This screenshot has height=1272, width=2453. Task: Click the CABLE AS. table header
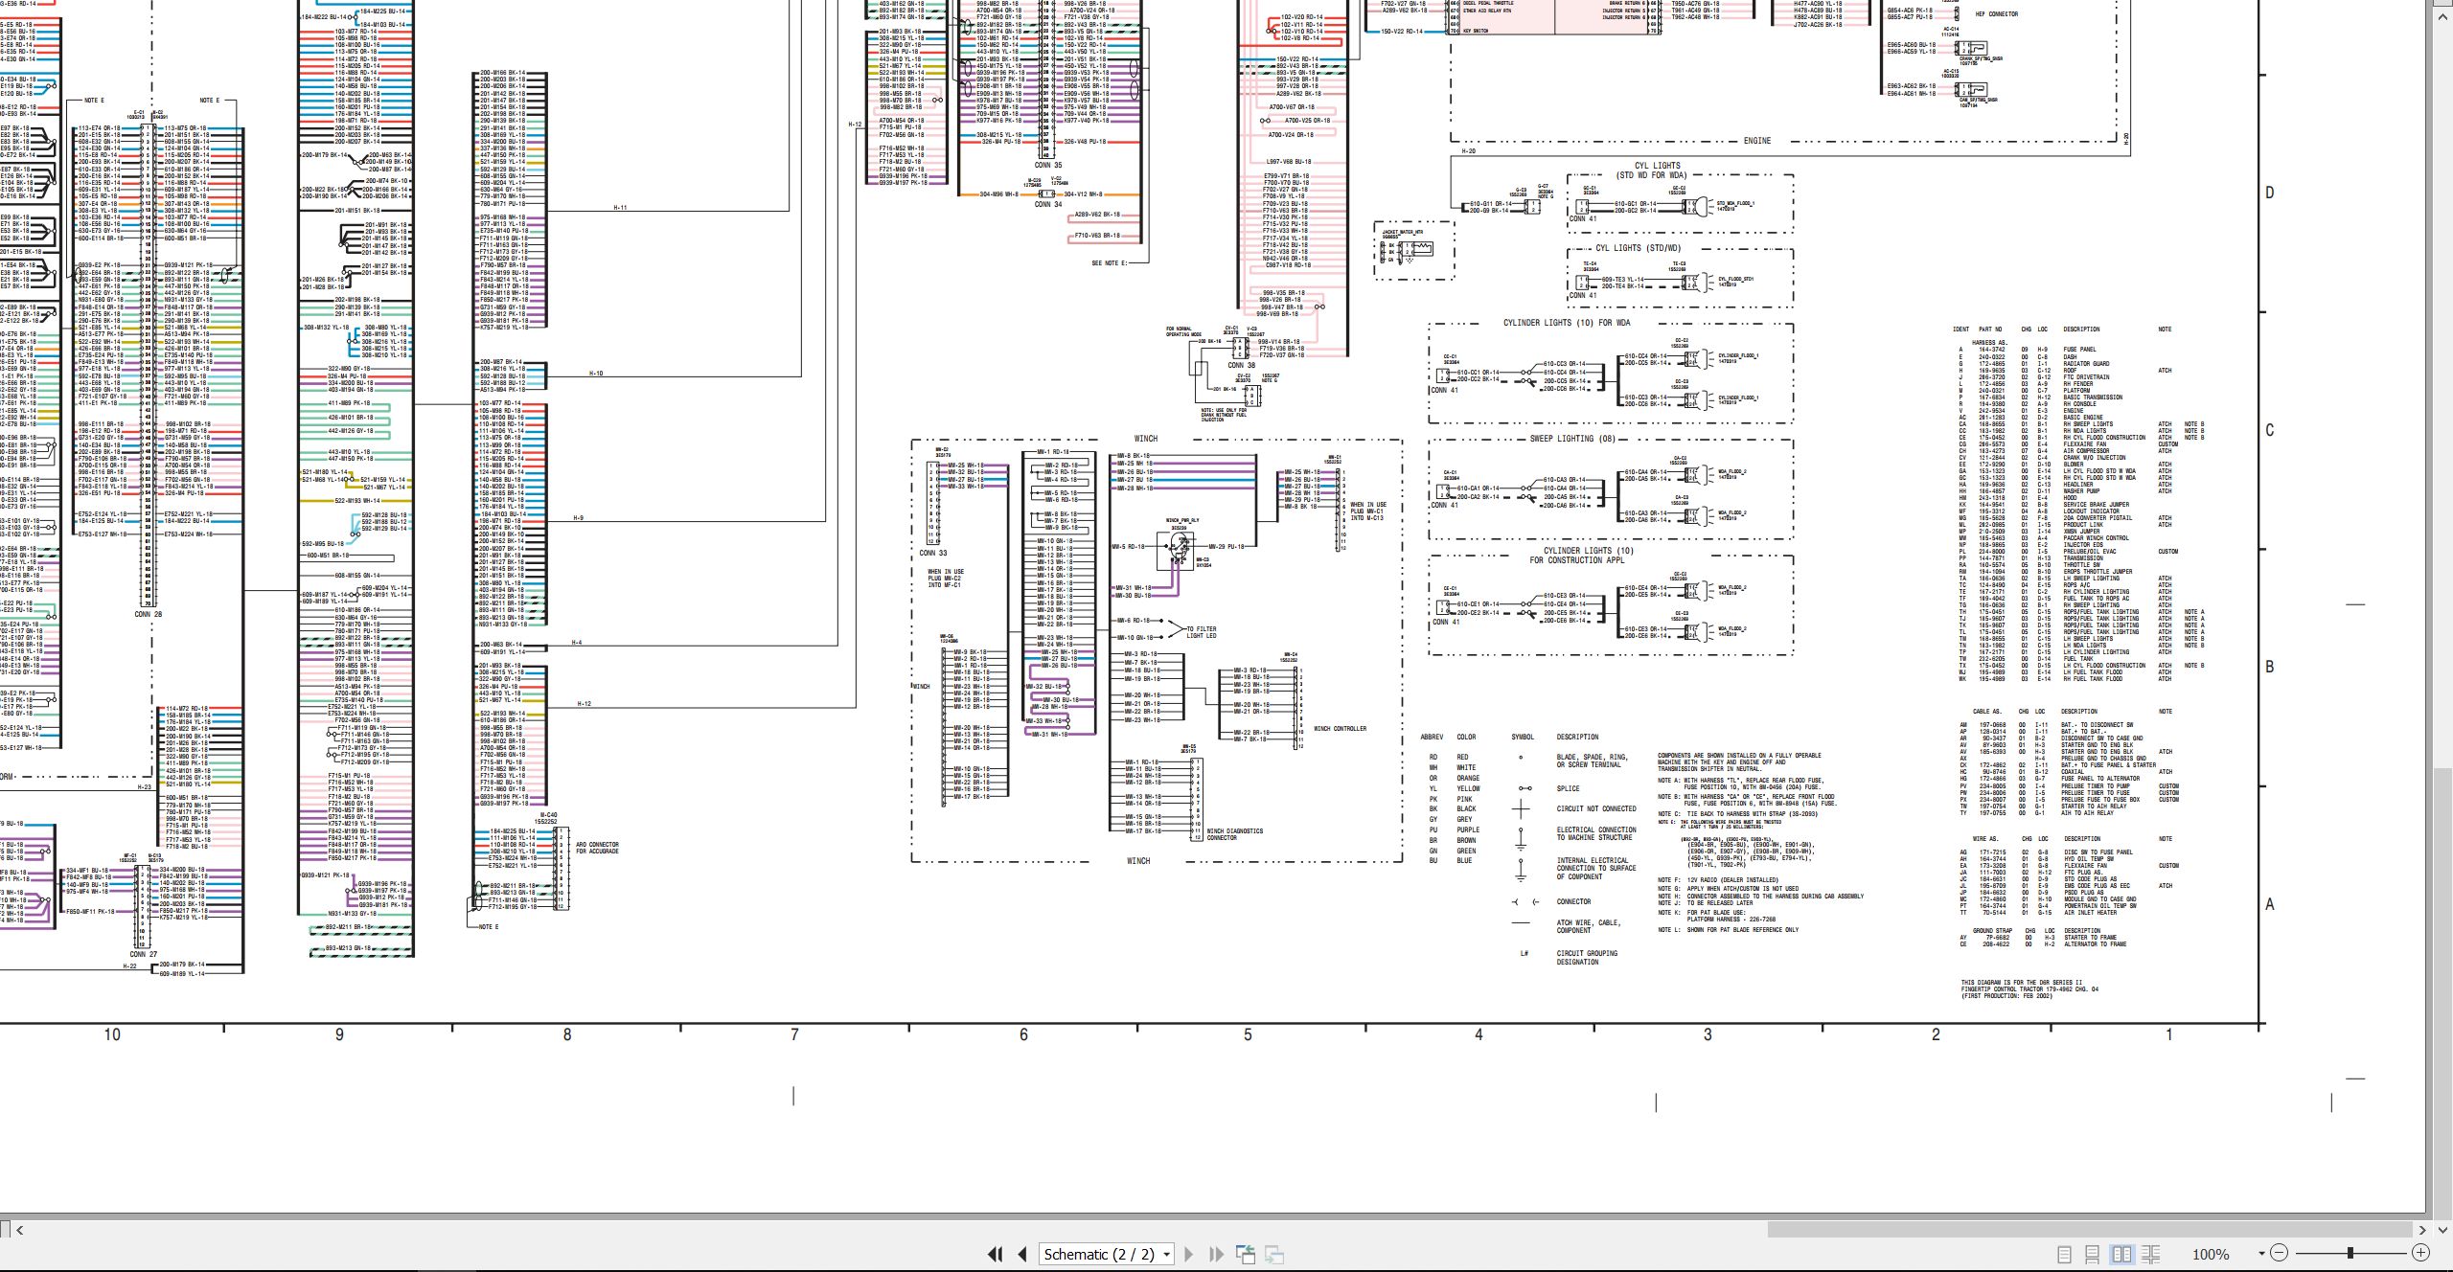pos(1986,712)
